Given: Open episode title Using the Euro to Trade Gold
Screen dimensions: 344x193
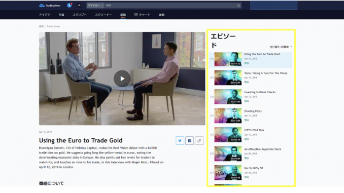Looking at the screenshot, I should coord(262,54).
